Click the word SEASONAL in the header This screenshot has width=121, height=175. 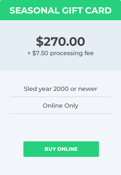[34, 10]
